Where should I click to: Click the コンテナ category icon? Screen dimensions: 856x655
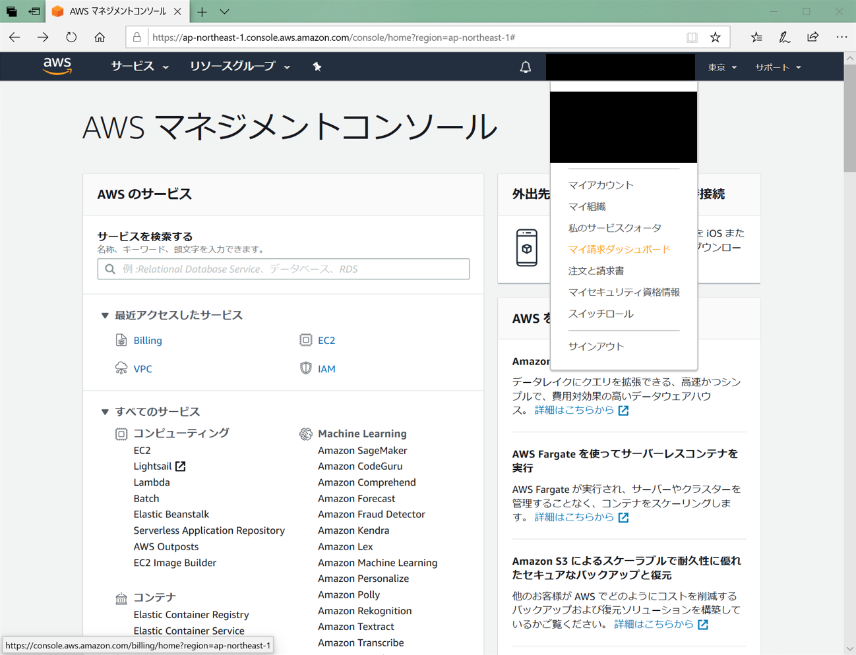point(121,598)
